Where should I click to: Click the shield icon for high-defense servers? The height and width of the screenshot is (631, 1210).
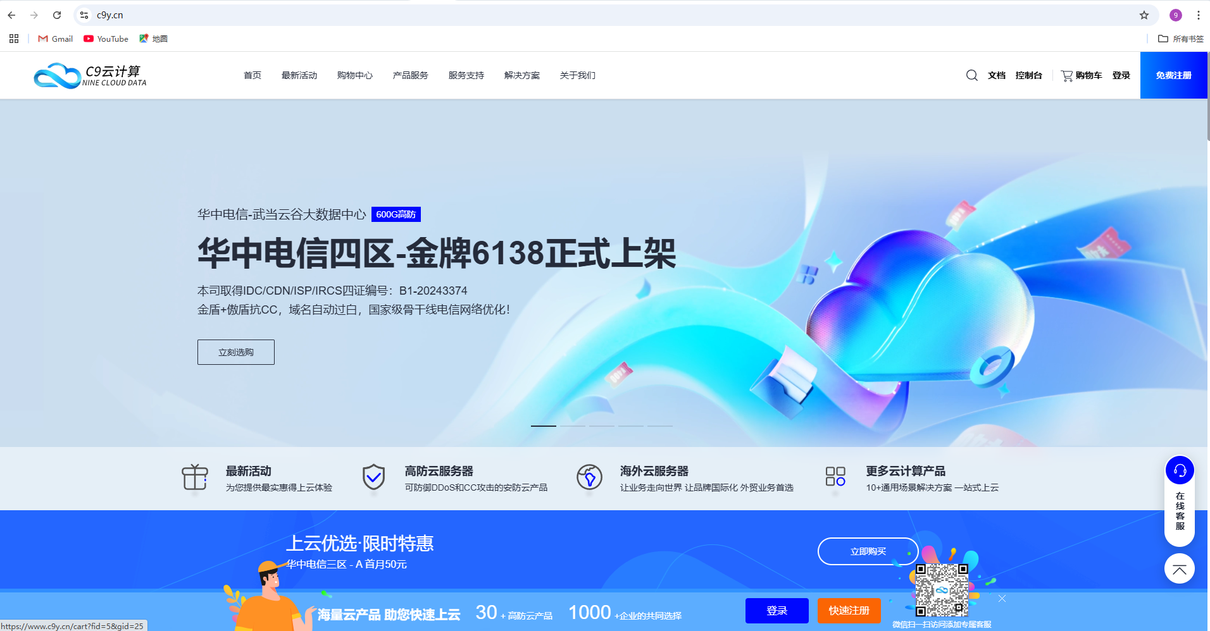pyautogui.click(x=373, y=477)
